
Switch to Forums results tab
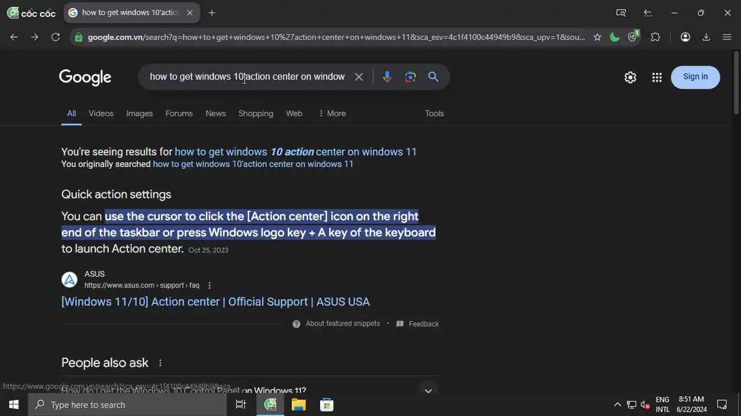pos(179,113)
